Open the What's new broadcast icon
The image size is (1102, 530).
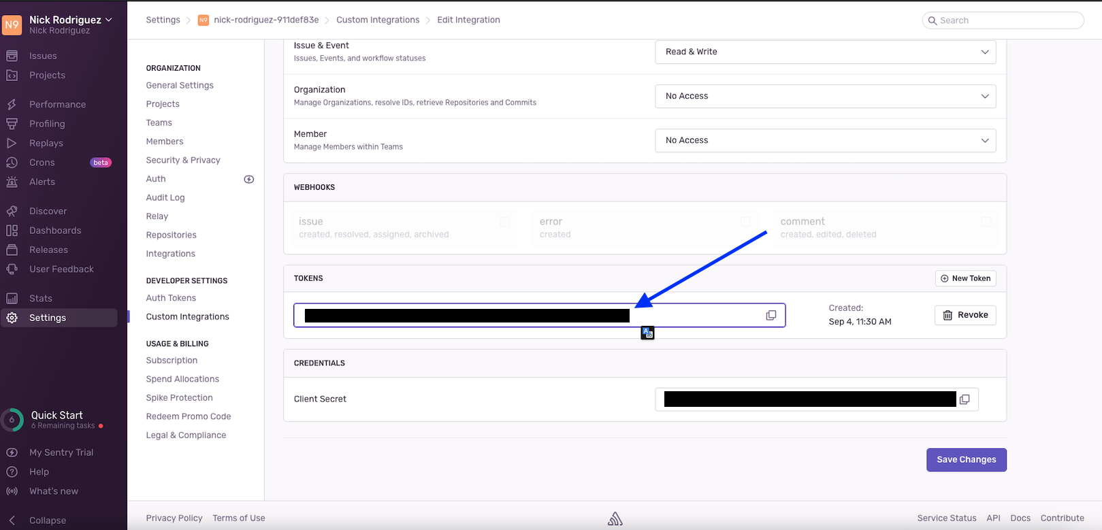point(12,491)
